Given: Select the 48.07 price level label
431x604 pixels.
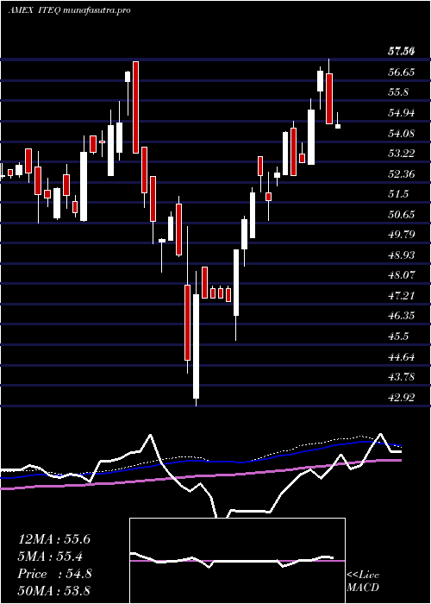Looking at the screenshot, I should [402, 275].
